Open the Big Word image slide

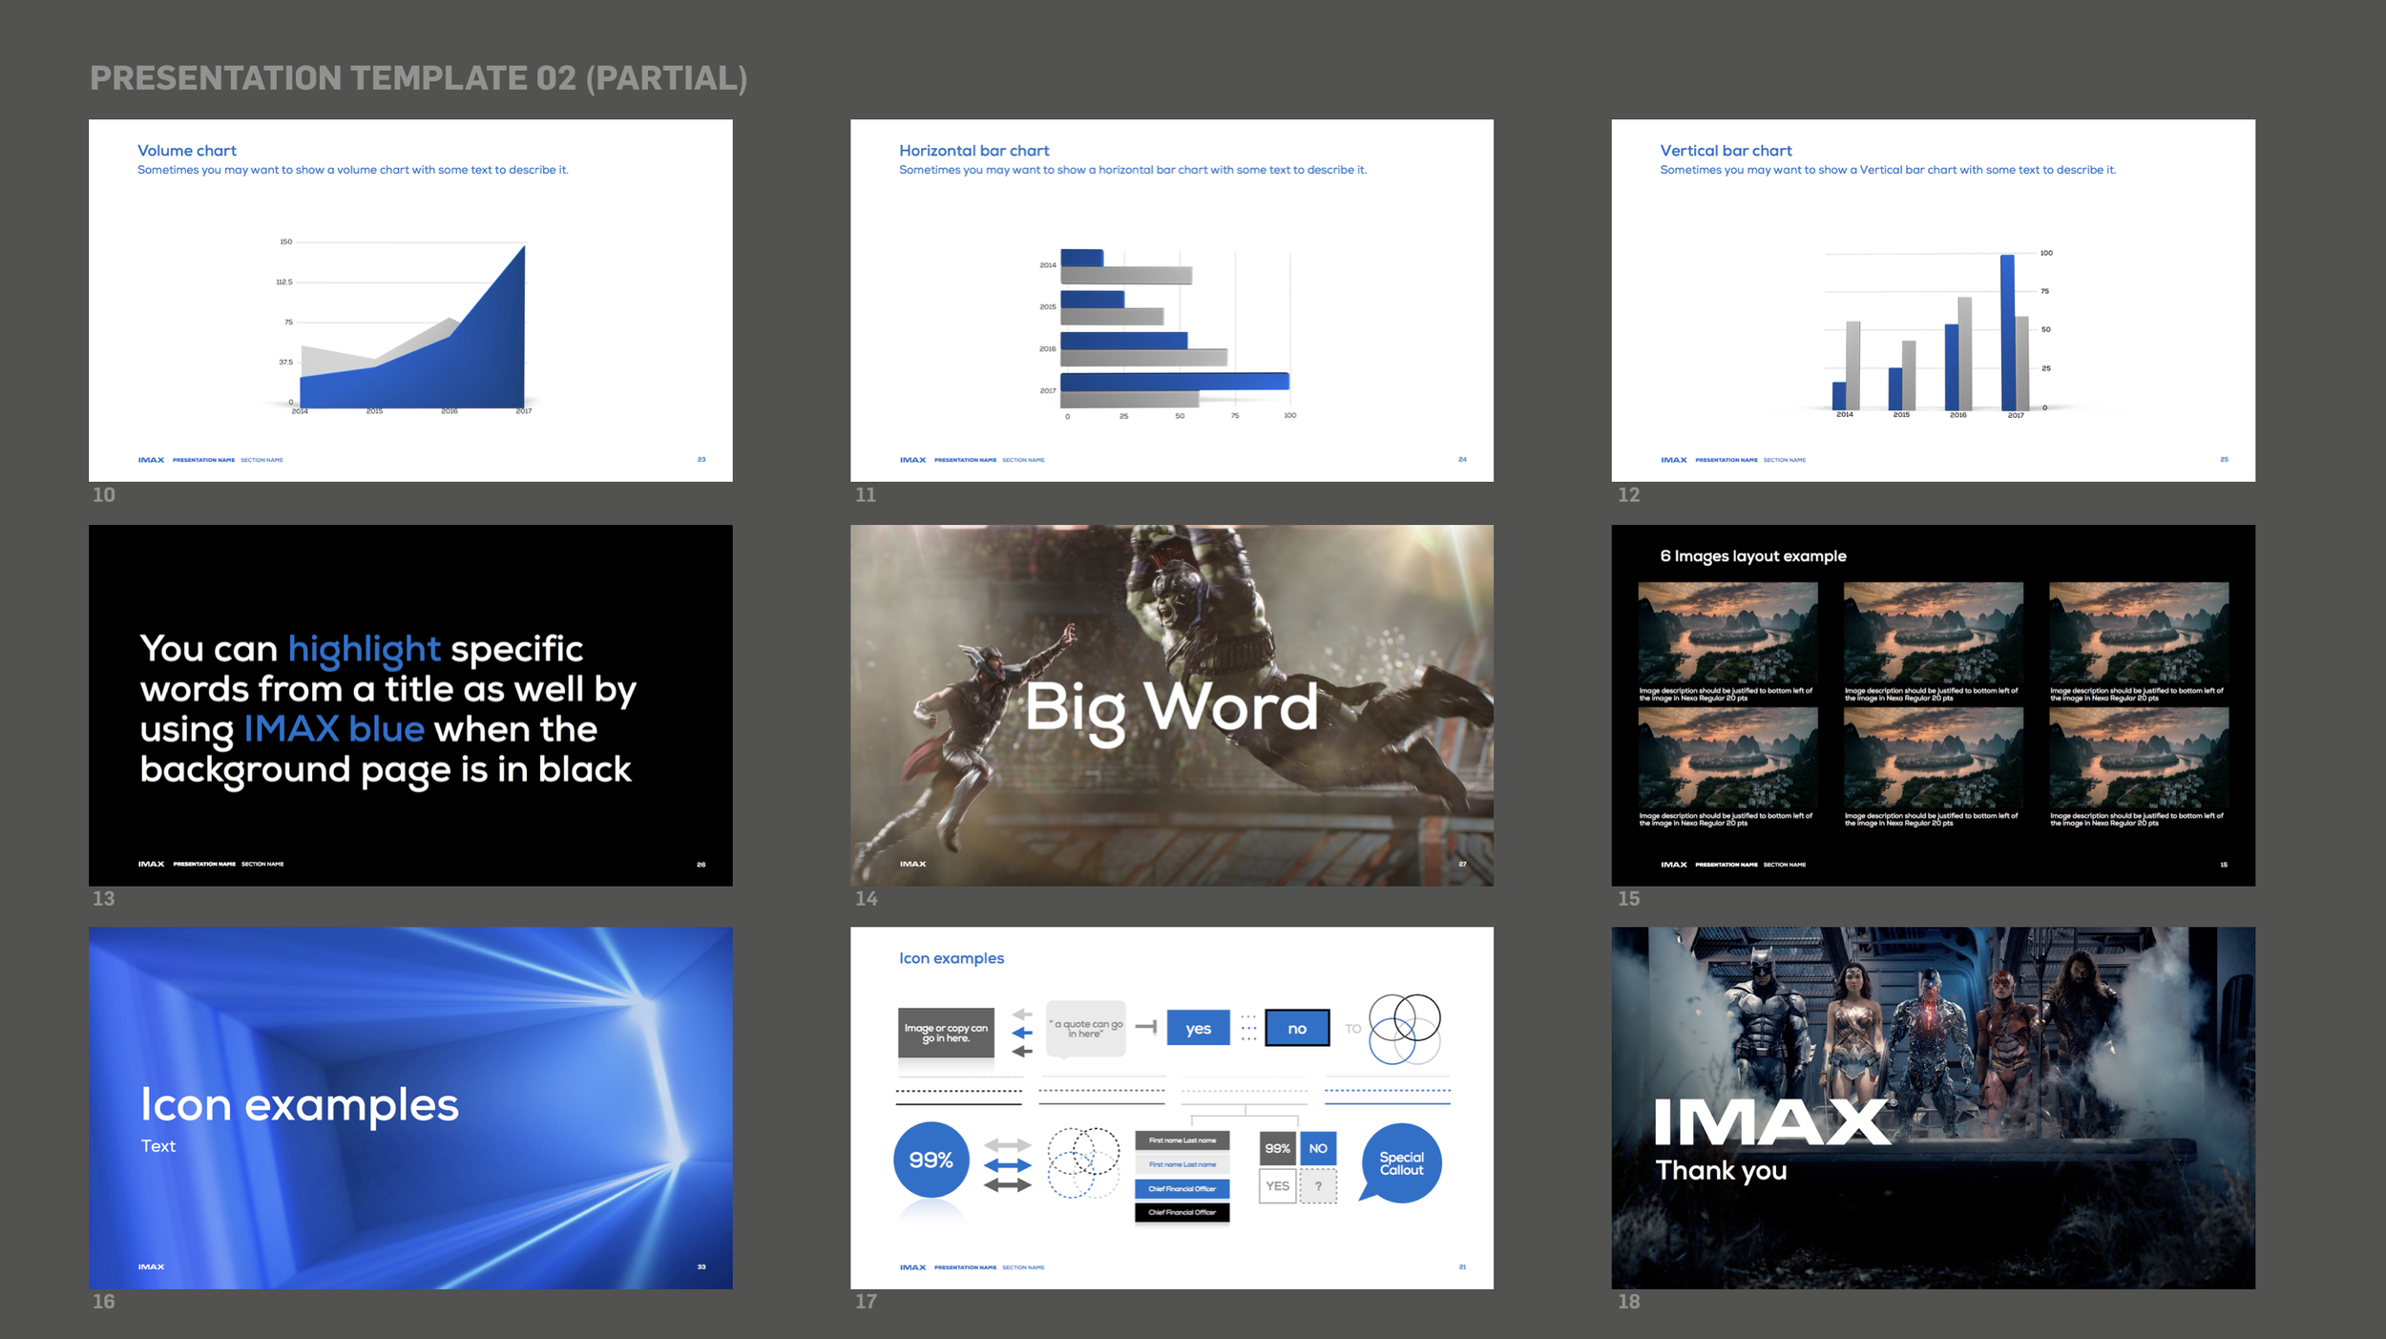tap(1172, 705)
